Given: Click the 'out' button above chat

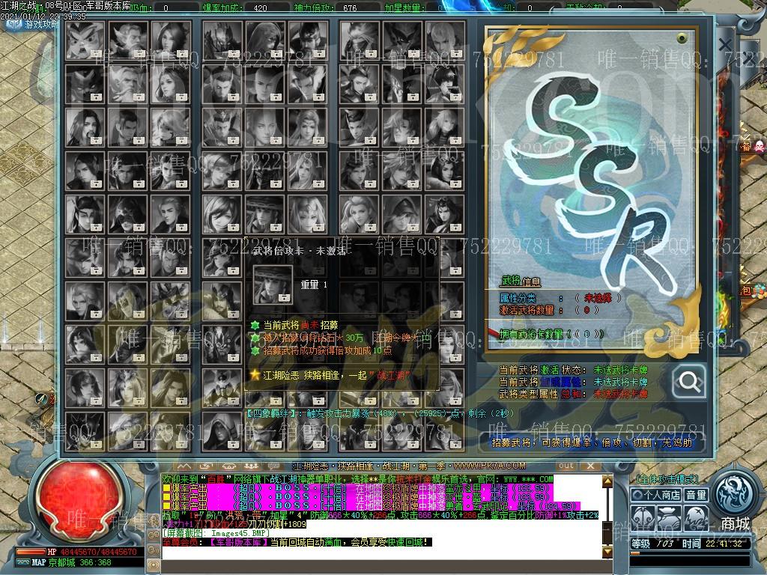Looking at the screenshot, I should coord(567,466).
